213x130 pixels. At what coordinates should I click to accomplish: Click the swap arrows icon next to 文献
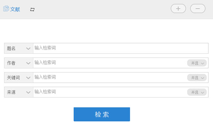pos(32,10)
